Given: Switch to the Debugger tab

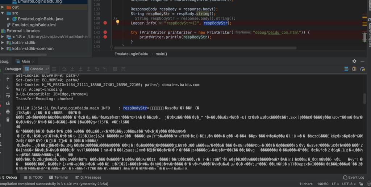Looking at the screenshot, I should coord(13,69).
